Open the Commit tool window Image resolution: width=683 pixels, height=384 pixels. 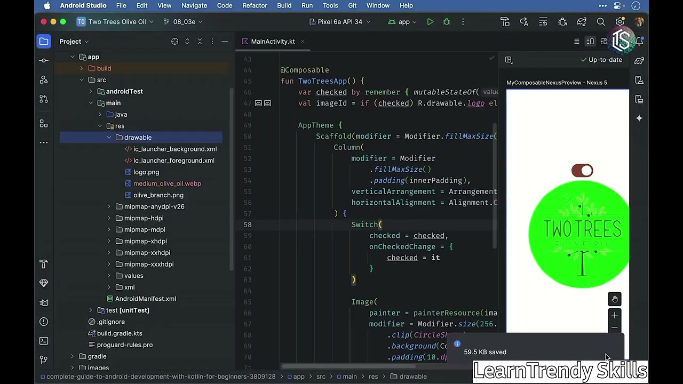coord(44,60)
